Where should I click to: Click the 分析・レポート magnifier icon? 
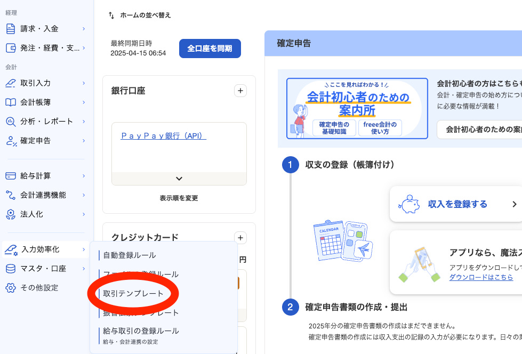tap(12, 122)
